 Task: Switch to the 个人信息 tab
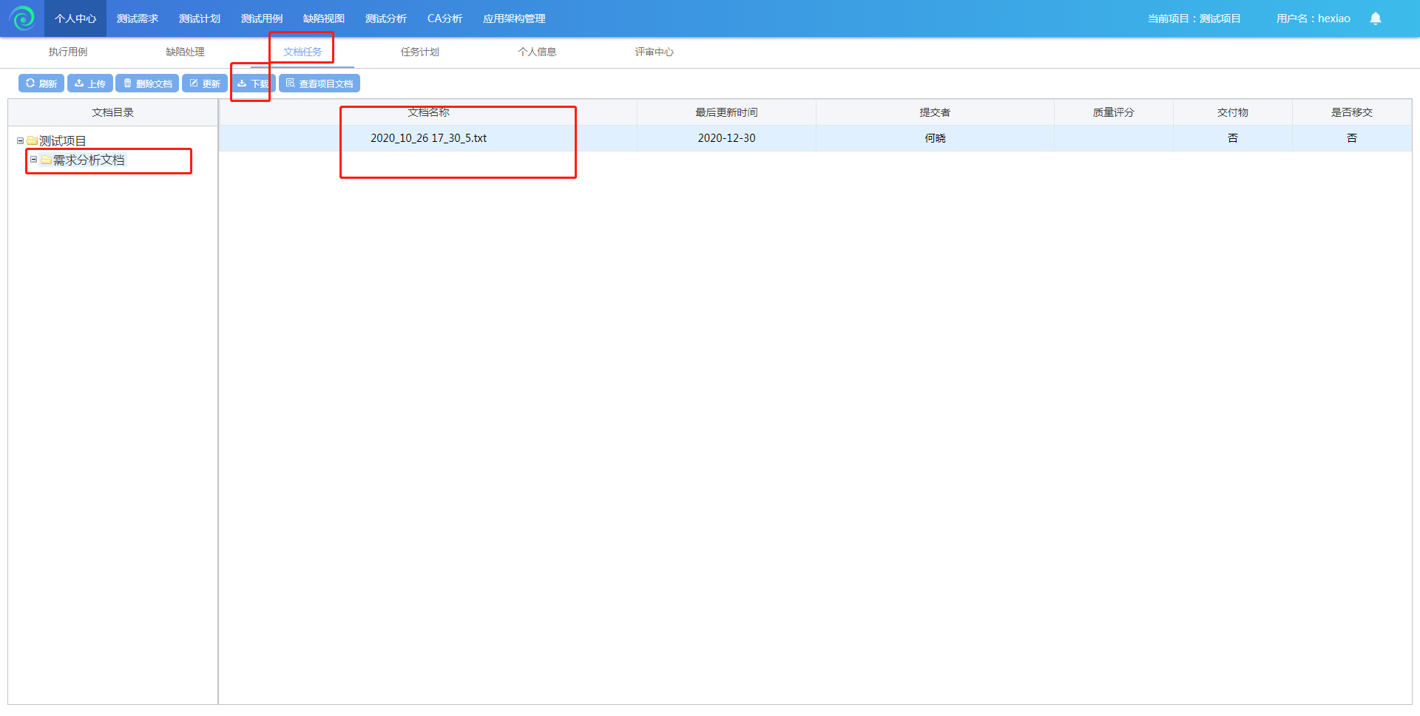click(x=537, y=52)
